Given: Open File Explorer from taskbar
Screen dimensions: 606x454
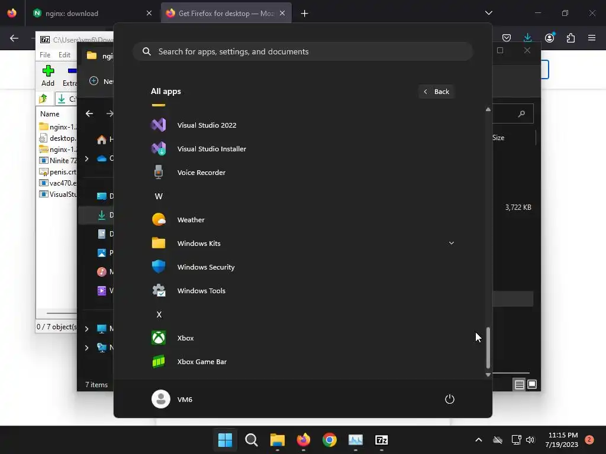Looking at the screenshot, I should [278, 440].
